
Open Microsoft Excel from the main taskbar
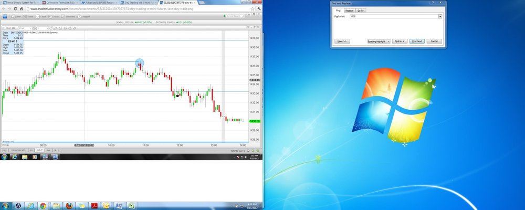[132, 206]
